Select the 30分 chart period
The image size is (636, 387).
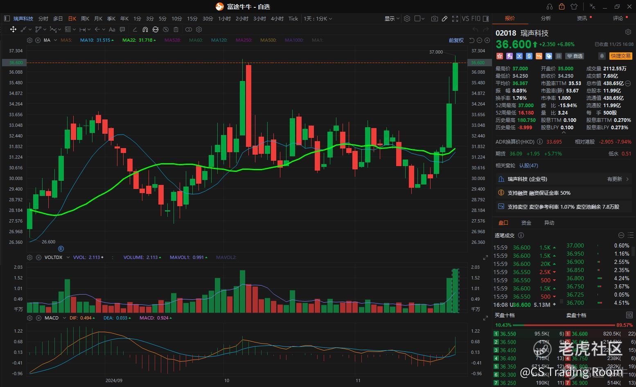click(x=207, y=18)
